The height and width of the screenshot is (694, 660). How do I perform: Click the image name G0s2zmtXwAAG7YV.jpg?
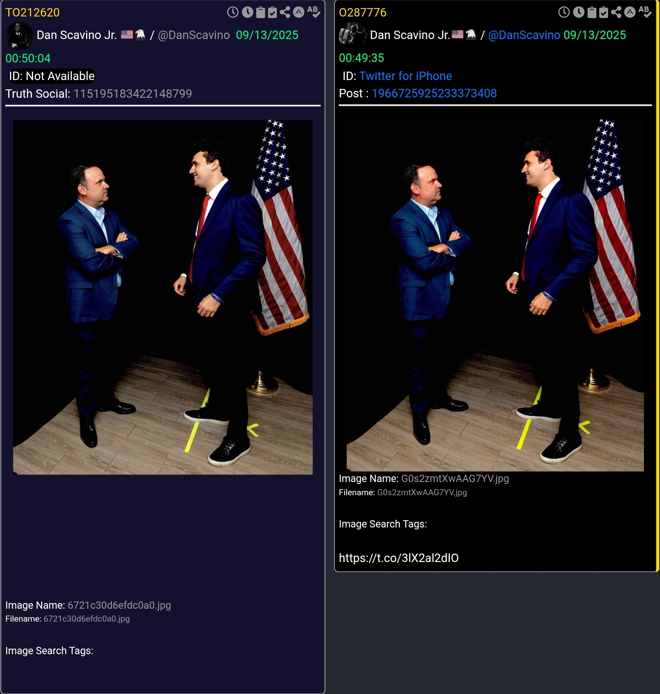coord(455,478)
